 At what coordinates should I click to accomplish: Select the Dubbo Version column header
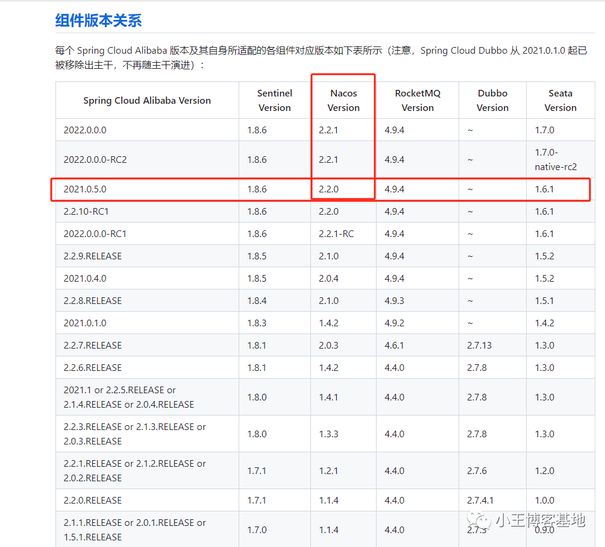(x=492, y=101)
